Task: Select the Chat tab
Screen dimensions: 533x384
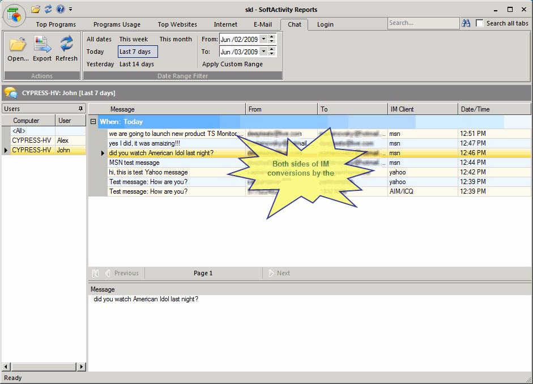Action: (x=295, y=24)
